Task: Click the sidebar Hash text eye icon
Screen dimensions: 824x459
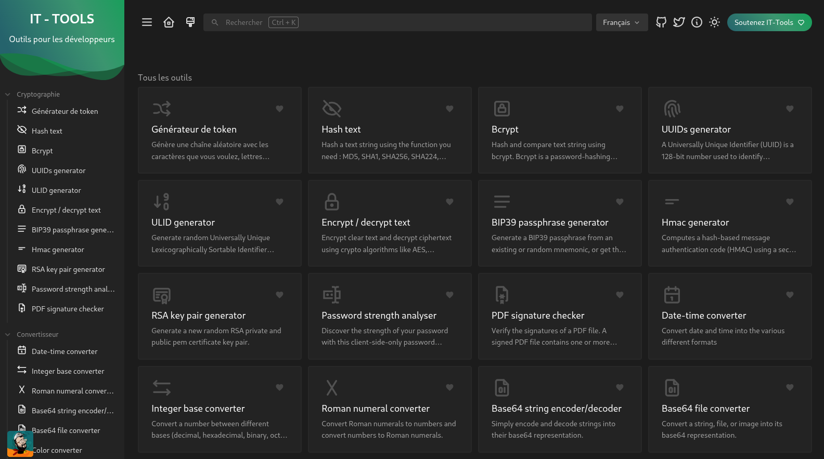Action: pos(22,129)
